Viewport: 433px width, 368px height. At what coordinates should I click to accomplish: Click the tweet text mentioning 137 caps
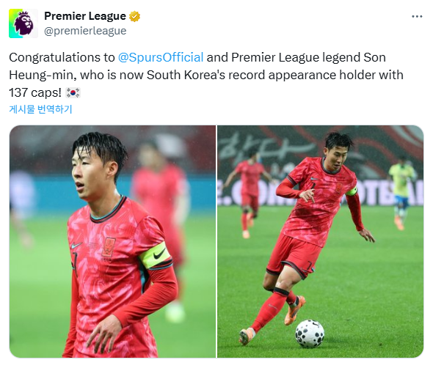(206, 75)
